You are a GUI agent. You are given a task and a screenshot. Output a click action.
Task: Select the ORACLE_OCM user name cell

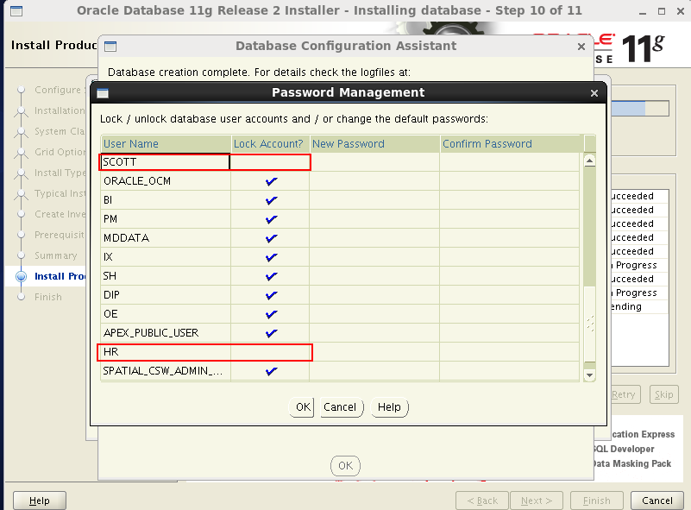click(x=166, y=181)
